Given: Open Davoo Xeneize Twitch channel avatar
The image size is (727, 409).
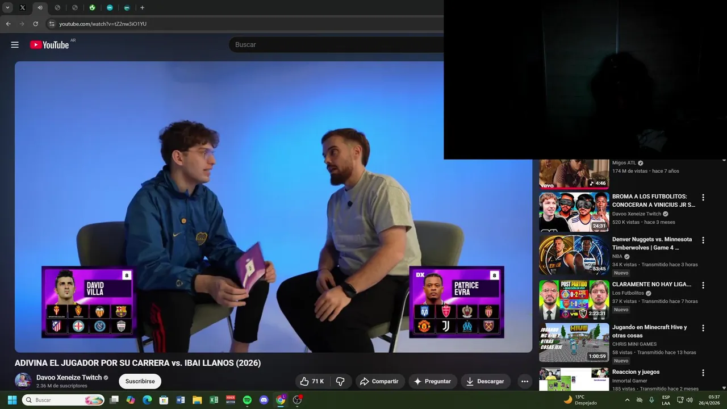Looking at the screenshot, I should tap(23, 381).
